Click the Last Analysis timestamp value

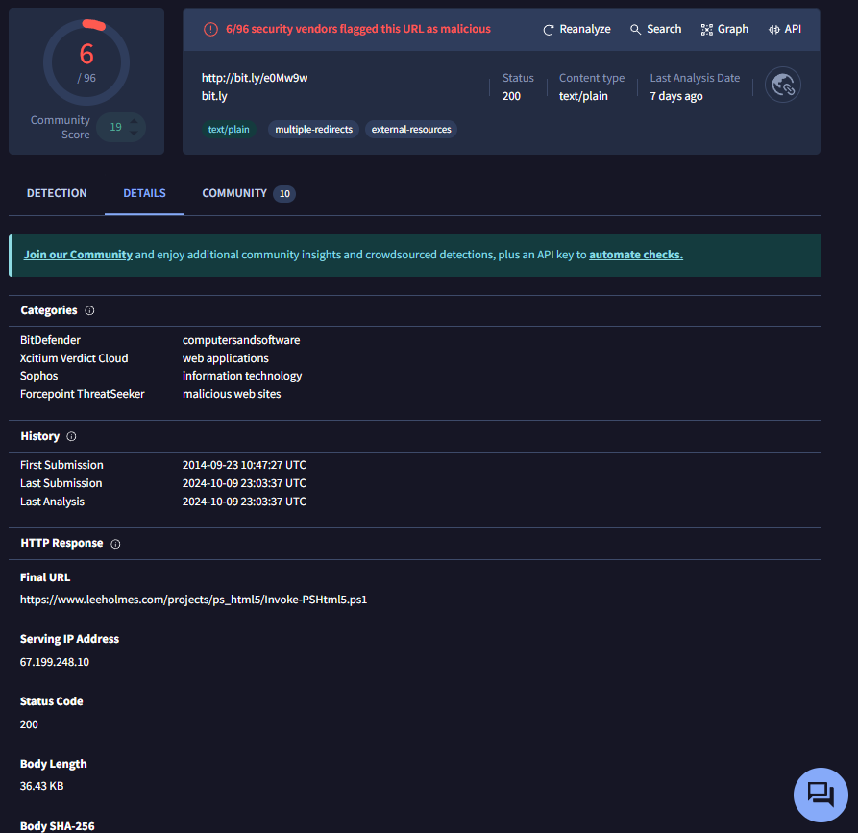point(244,502)
